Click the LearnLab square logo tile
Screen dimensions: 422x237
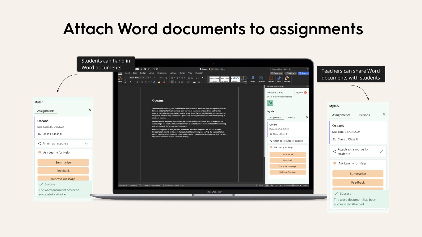pyautogui.click(x=270, y=103)
